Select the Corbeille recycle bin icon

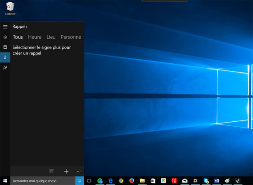point(10,8)
